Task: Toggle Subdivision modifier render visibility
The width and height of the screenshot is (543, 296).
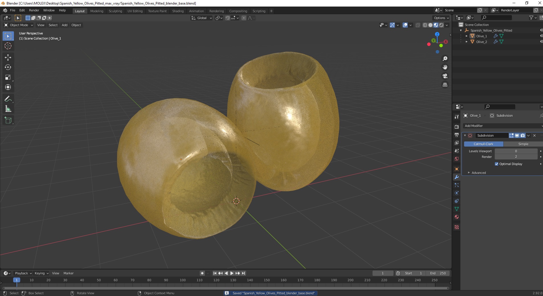Action: (x=522, y=135)
